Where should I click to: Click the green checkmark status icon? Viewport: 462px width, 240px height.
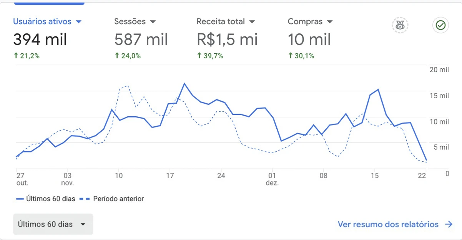point(440,26)
